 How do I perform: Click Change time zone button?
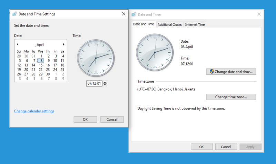231,97
